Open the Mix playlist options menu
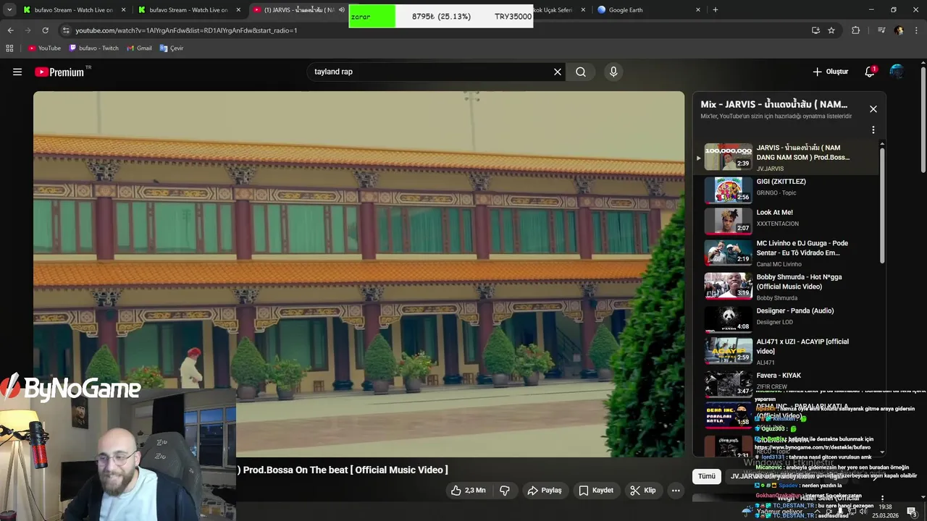Viewport: 927px width, 521px height. click(873, 130)
